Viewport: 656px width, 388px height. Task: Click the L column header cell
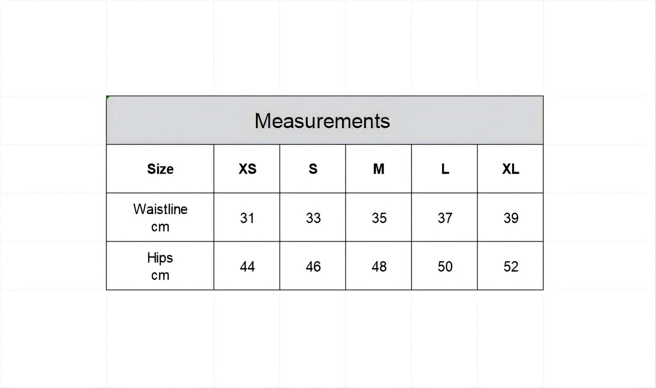[x=444, y=169]
